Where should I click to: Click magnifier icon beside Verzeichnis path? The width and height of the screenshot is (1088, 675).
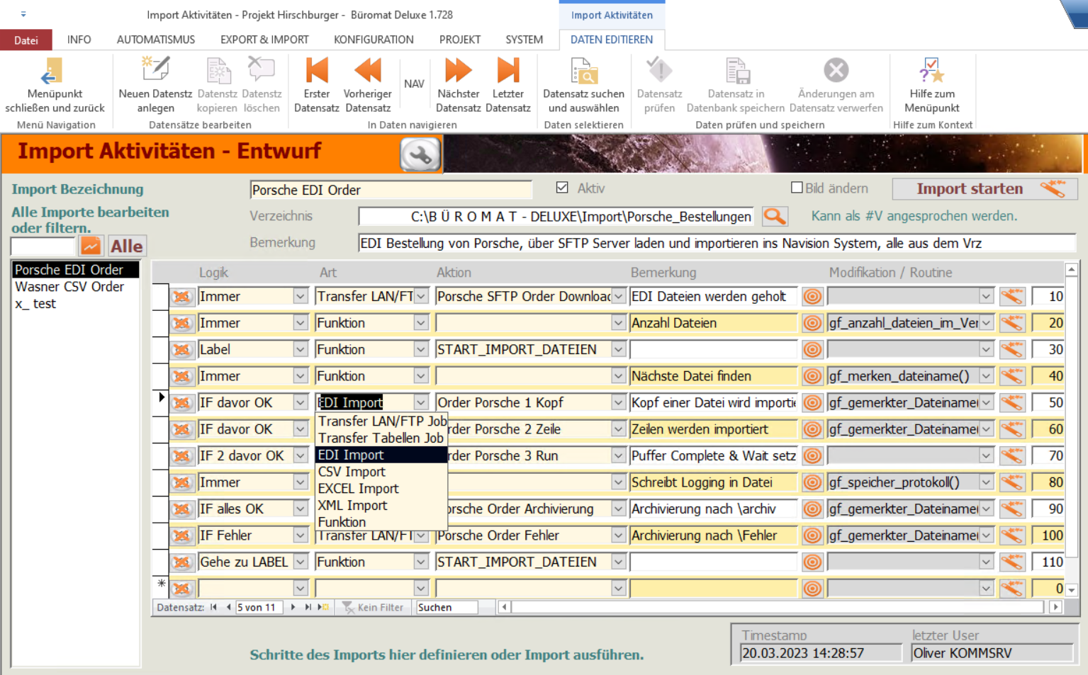[x=774, y=216]
